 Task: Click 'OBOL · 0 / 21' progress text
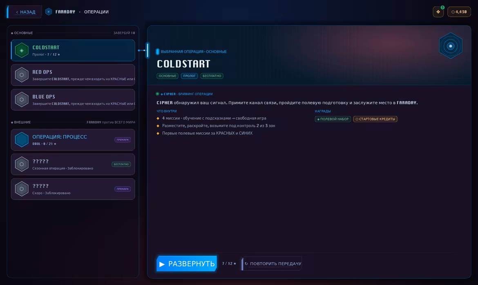pos(45,144)
